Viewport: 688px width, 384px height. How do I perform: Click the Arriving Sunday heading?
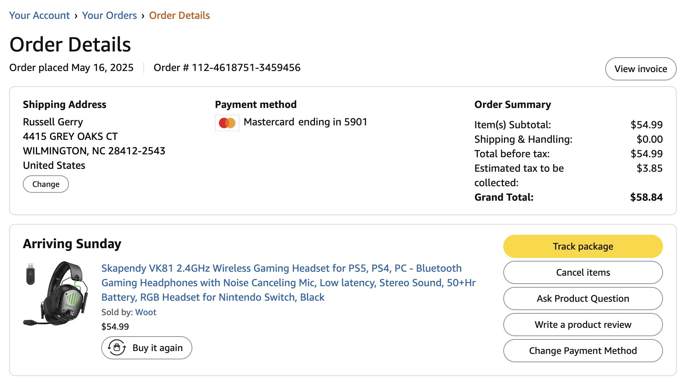(72, 244)
